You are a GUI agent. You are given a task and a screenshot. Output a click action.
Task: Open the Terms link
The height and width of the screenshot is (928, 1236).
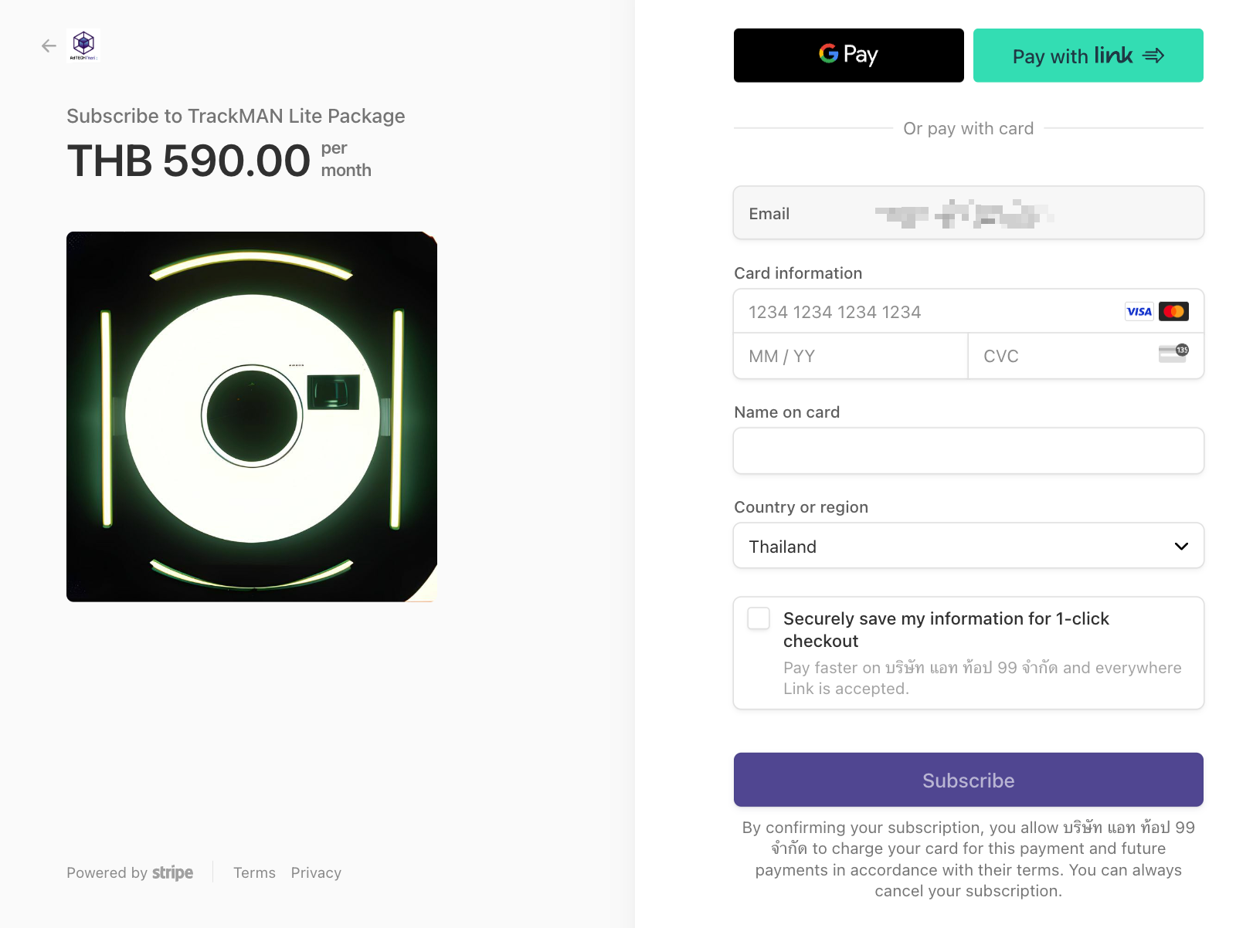(254, 873)
